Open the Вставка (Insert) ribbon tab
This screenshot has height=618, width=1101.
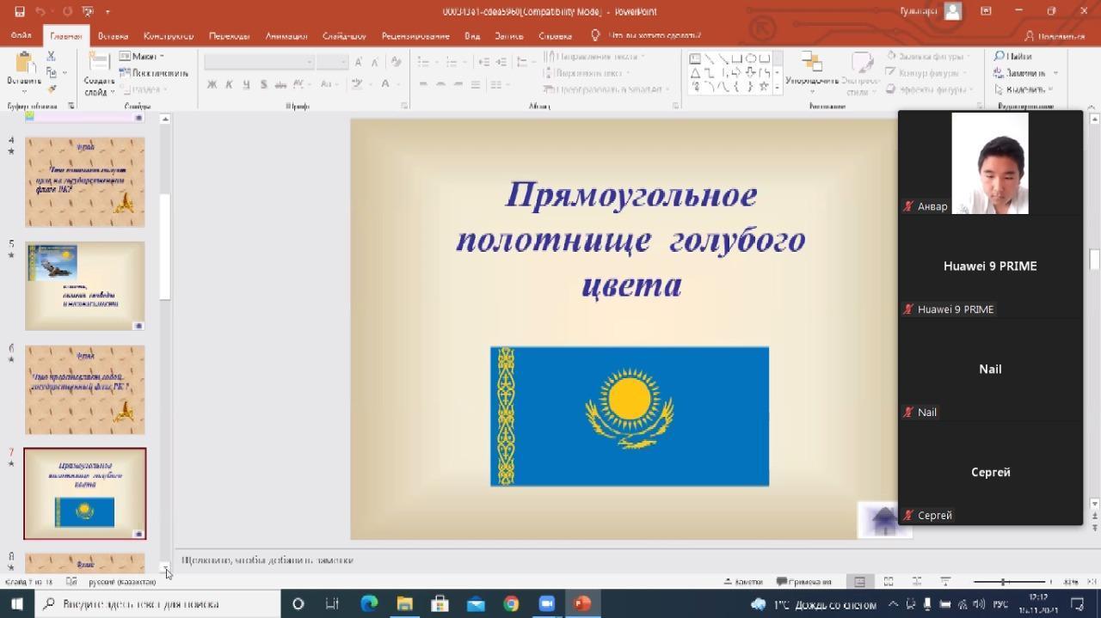113,36
